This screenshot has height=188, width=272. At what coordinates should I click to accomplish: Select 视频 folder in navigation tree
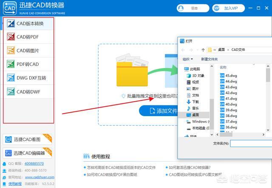193,82
